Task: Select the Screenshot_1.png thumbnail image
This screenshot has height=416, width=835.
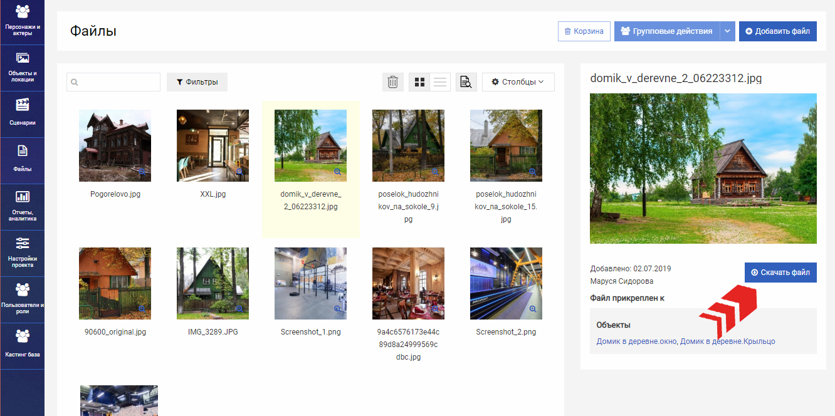Action: click(310, 283)
